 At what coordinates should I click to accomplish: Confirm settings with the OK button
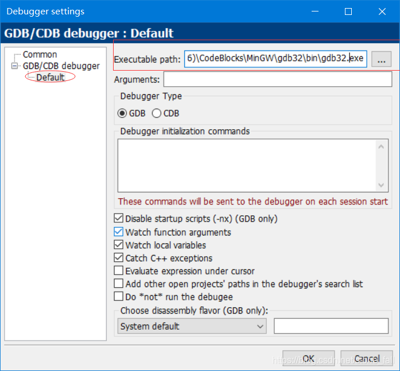point(308,358)
